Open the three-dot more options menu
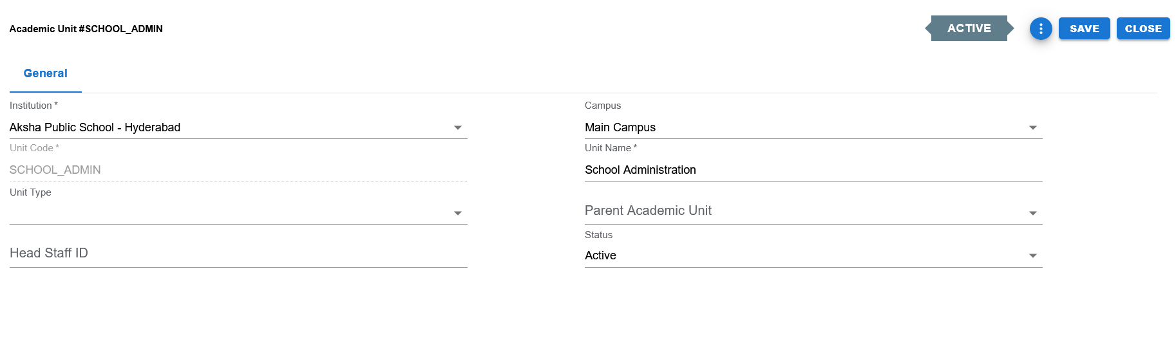 point(1040,28)
